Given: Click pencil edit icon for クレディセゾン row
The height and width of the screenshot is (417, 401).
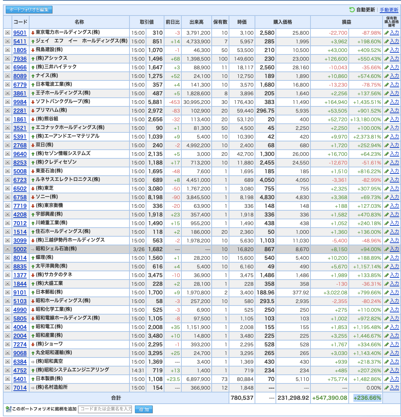Looking at the screenshot, I should (x=386, y=162).
